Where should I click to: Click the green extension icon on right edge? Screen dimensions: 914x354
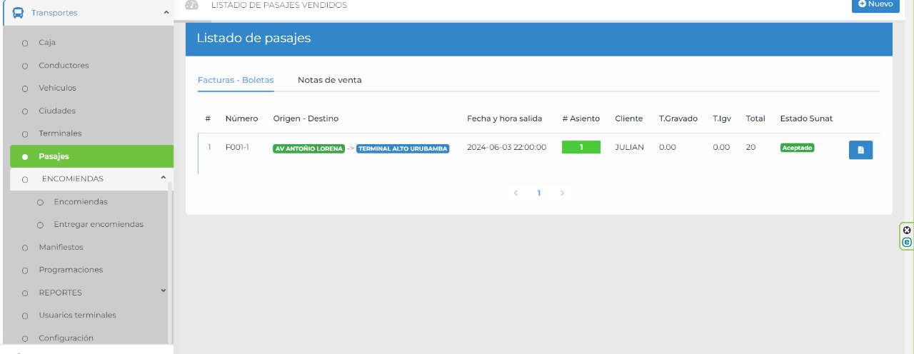tap(907, 243)
